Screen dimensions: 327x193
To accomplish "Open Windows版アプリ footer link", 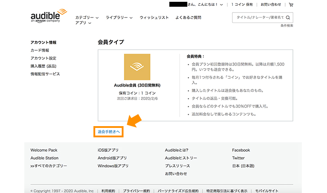I will pos(113,166).
